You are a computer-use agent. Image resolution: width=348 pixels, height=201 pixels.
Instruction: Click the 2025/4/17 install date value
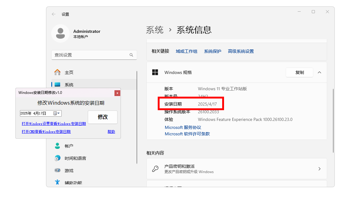207,104
